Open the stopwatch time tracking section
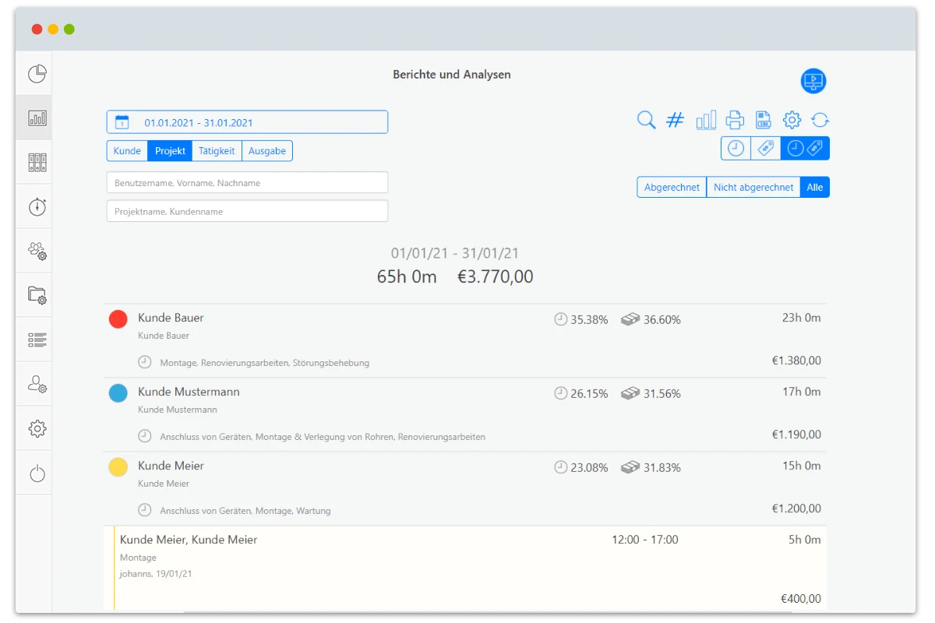The image size is (935, 623). pos(37,207)
